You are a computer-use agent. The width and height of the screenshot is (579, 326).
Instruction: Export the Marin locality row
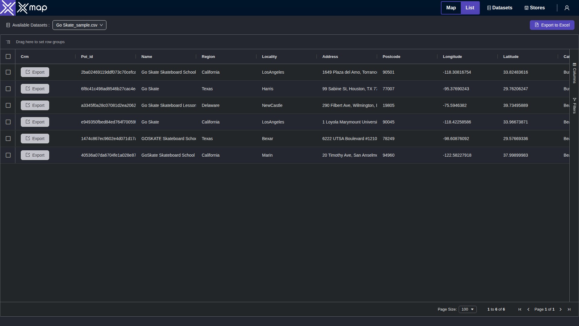tap(35, 155)
